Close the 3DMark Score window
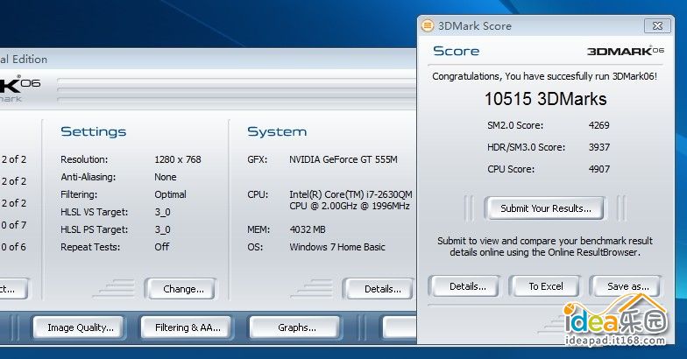This screenshot has width=687, height=359. point(657,26)
